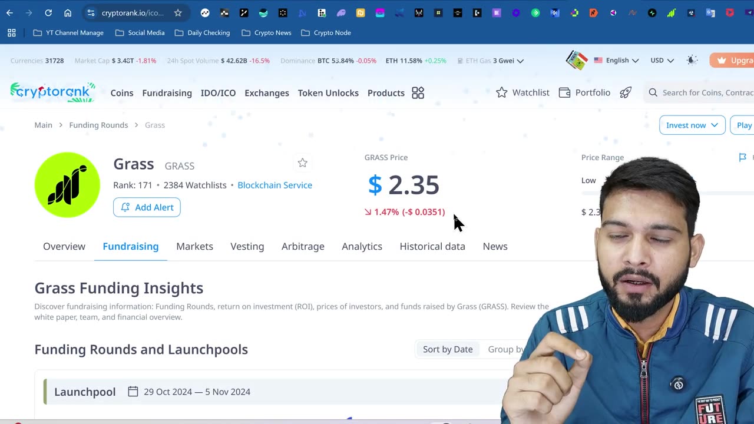Go to Funding Rounds in the breadcrumb
The image size is (754, 424).
point(98,125)
